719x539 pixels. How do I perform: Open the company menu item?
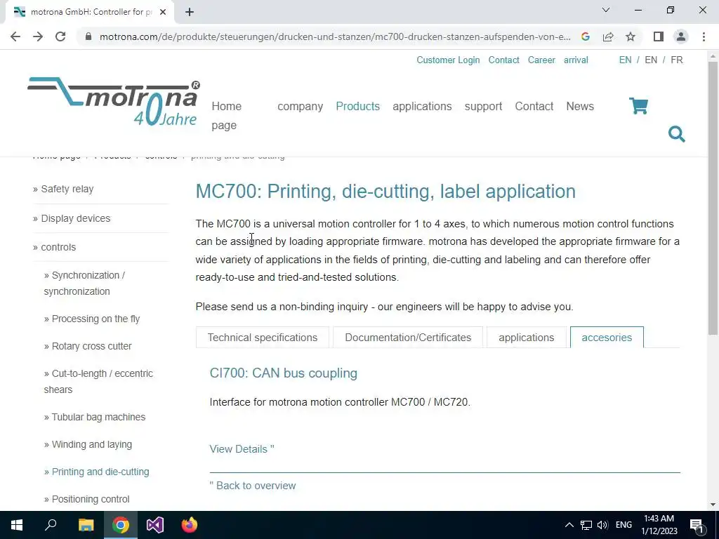pos(300,107)
